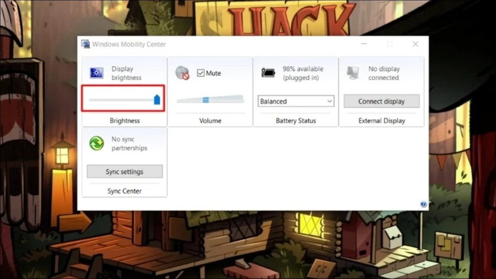Click the "Display brightness" text
Screen dimensions: 496x279
(x=126, y=73)
